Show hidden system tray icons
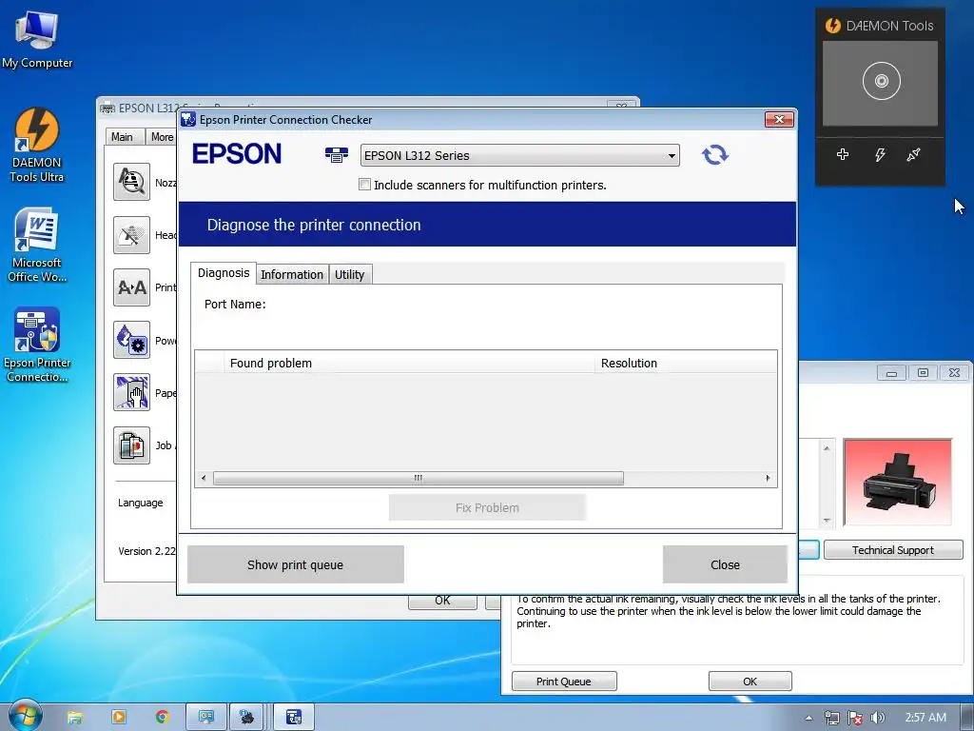This screenshot has width=974, height=731. pyautogui.click(x=808, y=718)
